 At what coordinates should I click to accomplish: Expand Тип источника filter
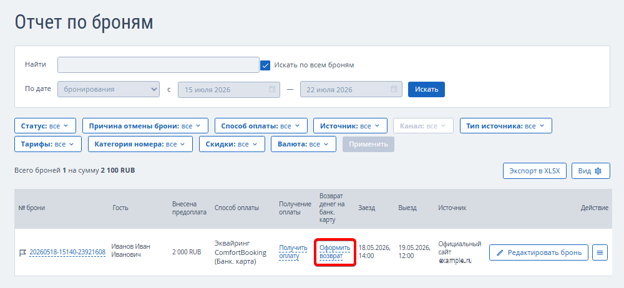tap(506, 126)
